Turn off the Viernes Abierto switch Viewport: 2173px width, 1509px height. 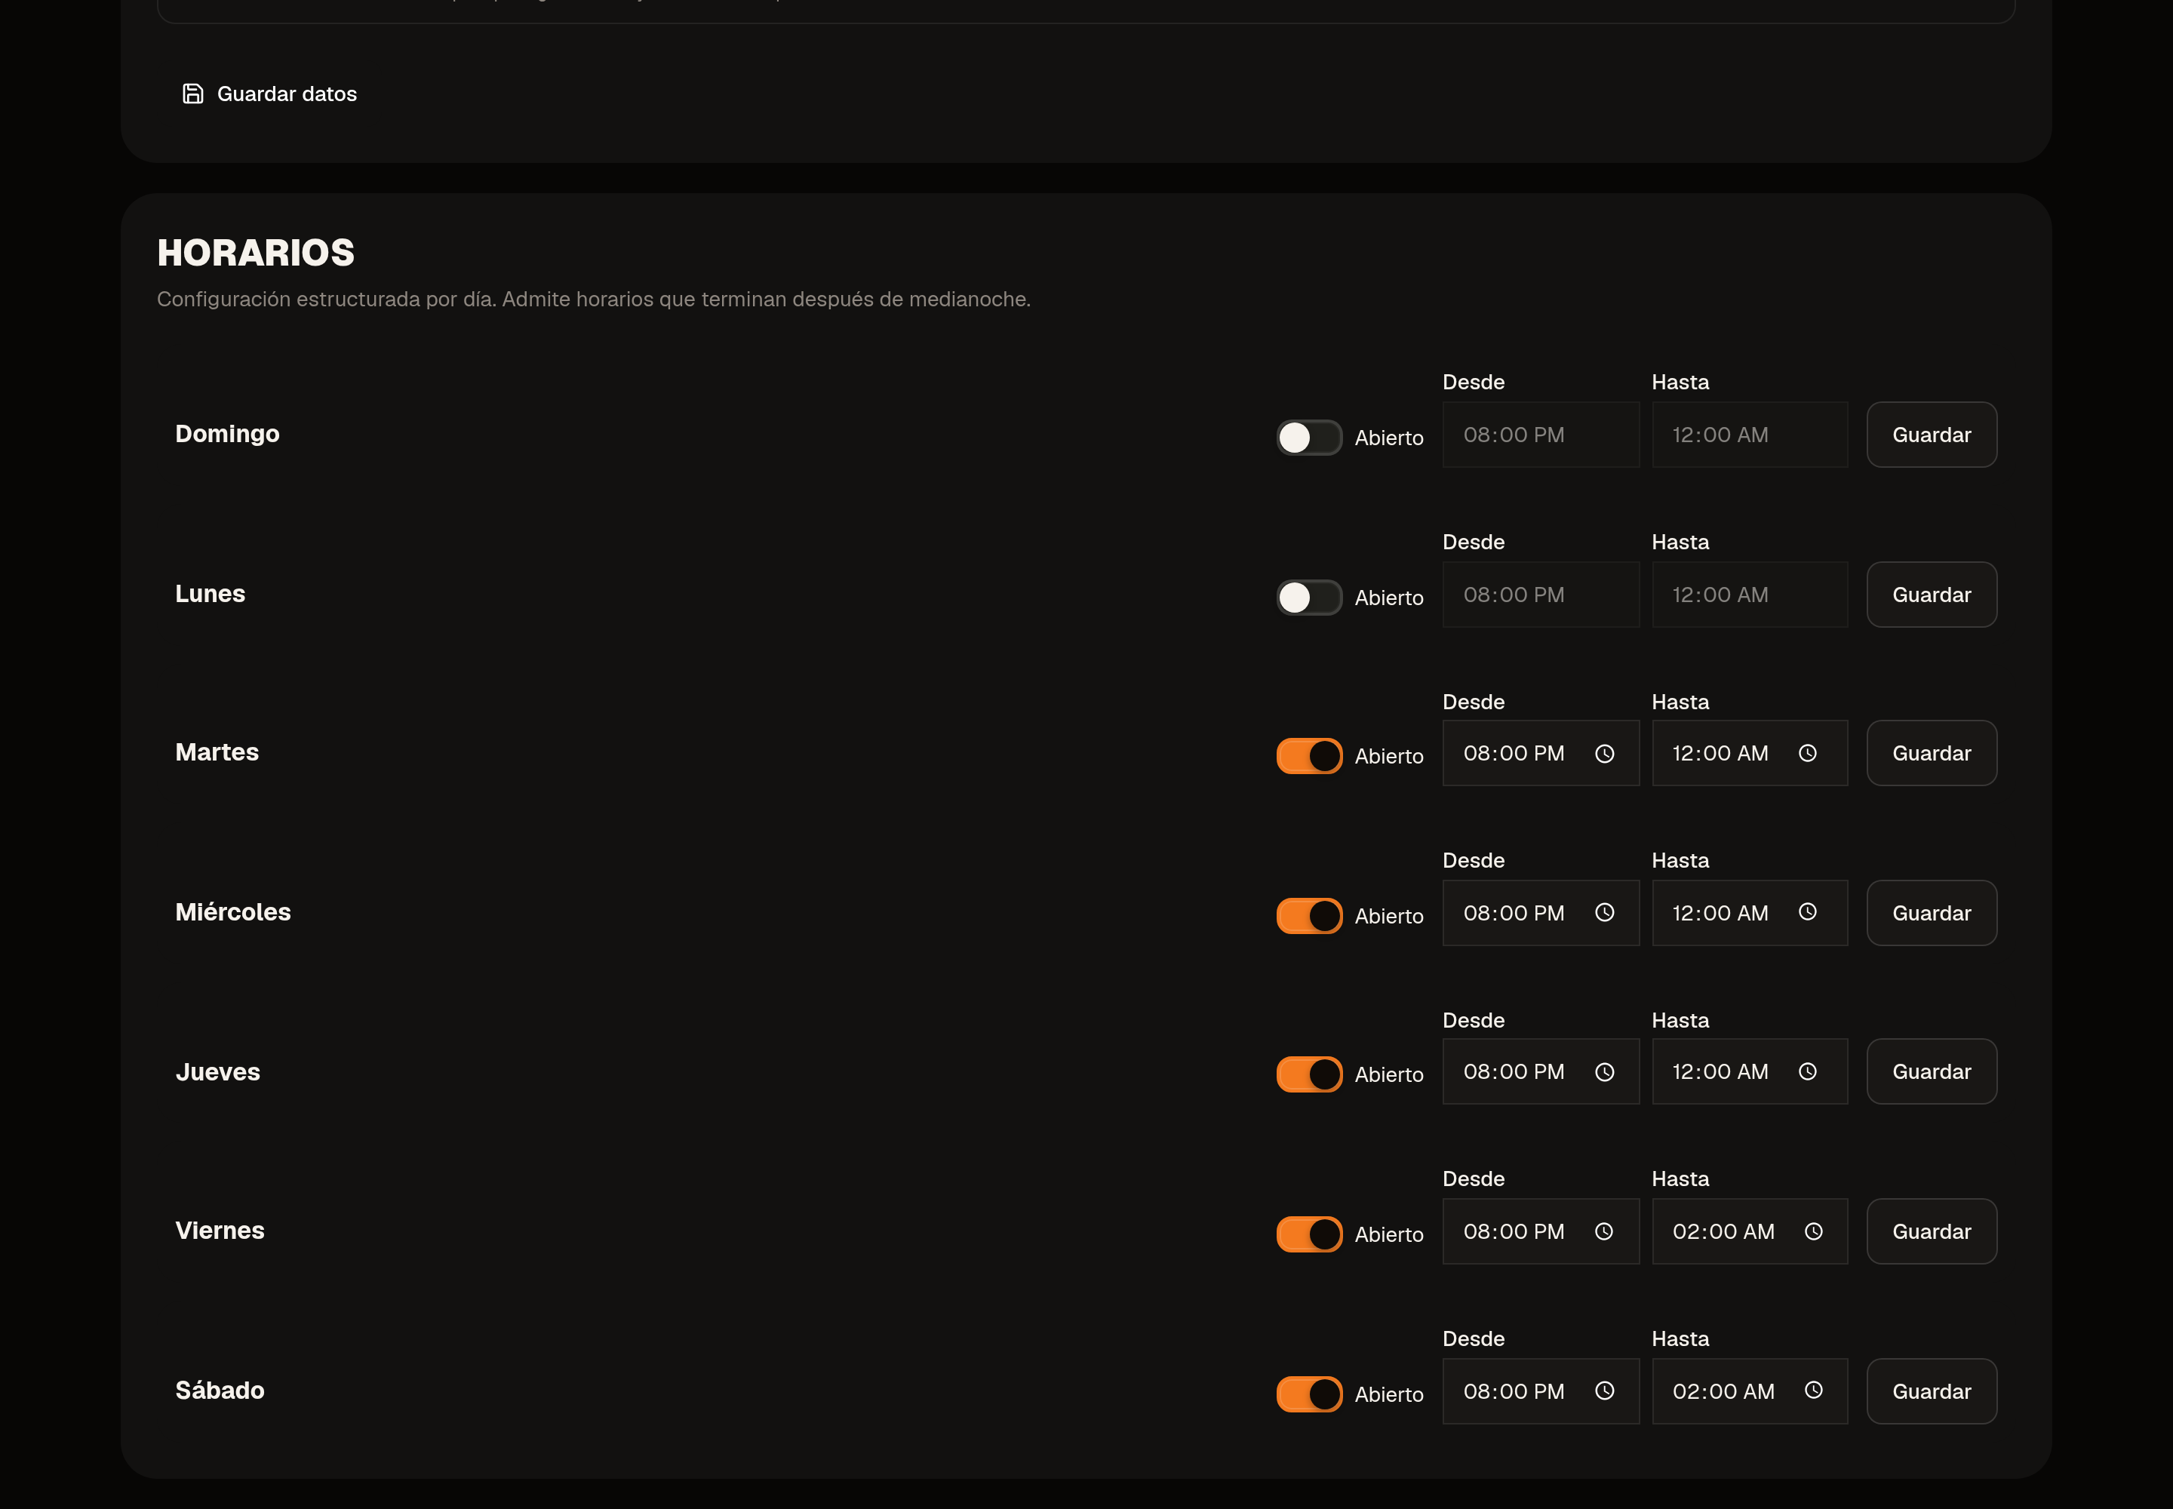pos(1309,1235)
